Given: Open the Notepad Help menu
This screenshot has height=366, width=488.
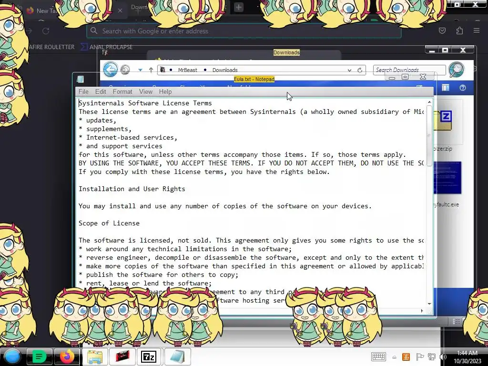Looking at the screenshot, I should [165, 91].
